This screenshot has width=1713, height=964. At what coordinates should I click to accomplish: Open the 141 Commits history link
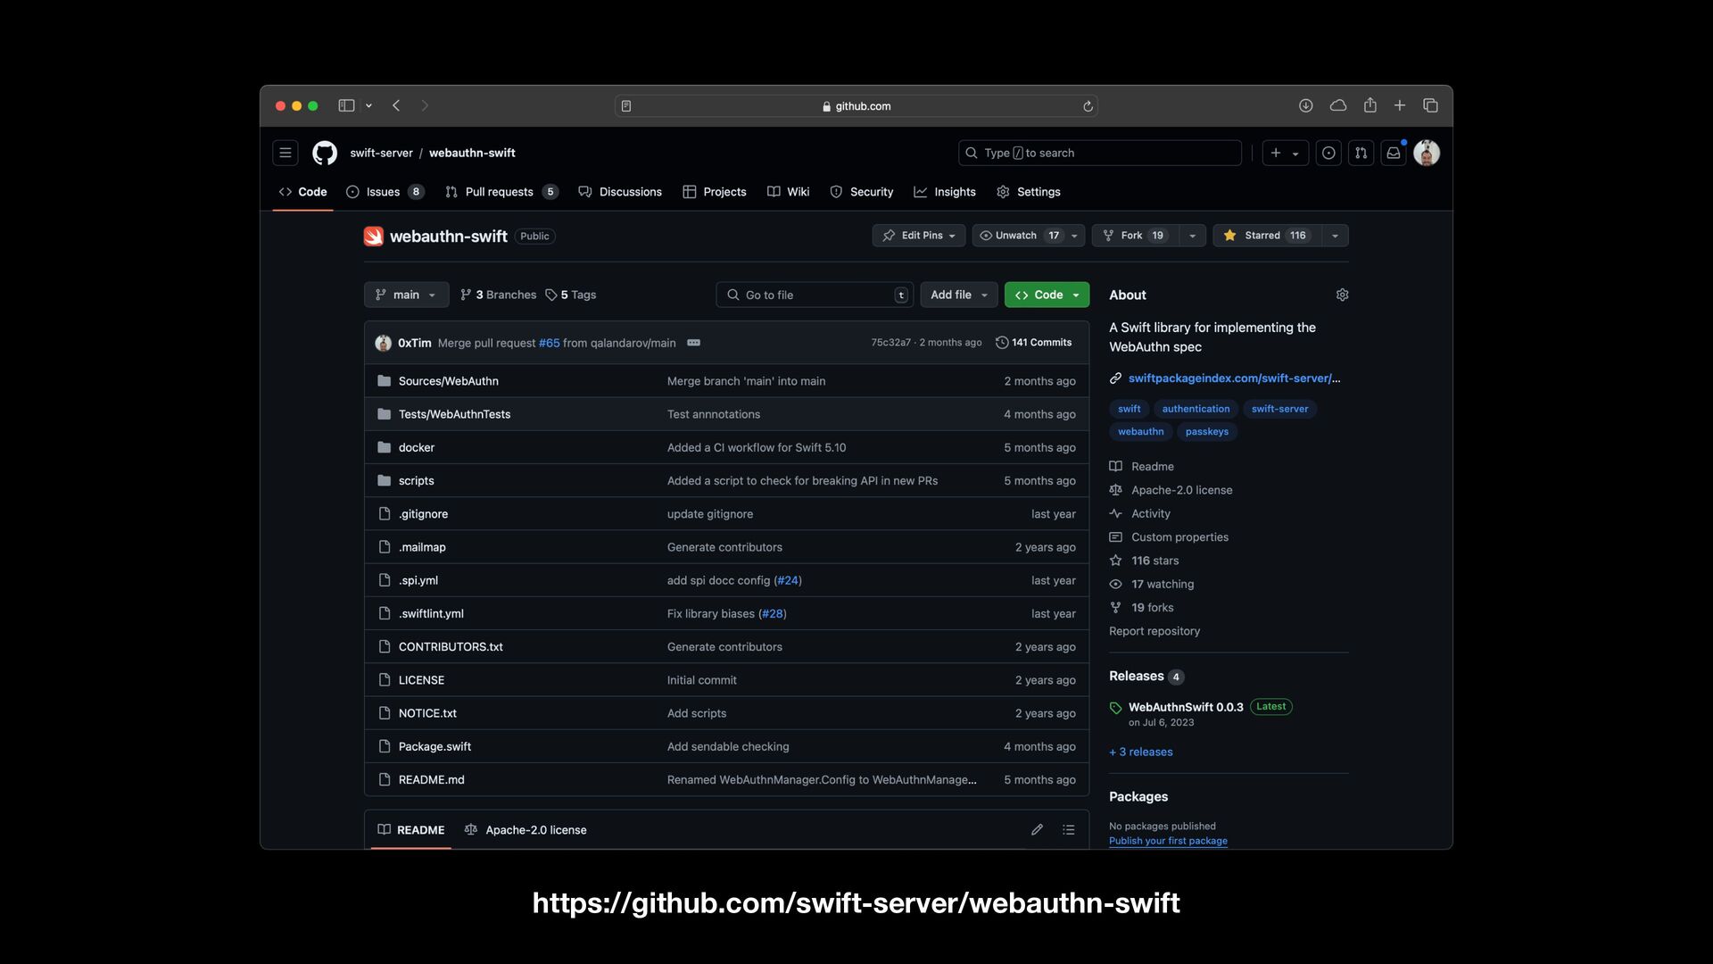[1033, 343]
